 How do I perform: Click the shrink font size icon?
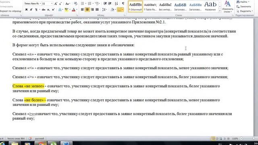[60, 4]
